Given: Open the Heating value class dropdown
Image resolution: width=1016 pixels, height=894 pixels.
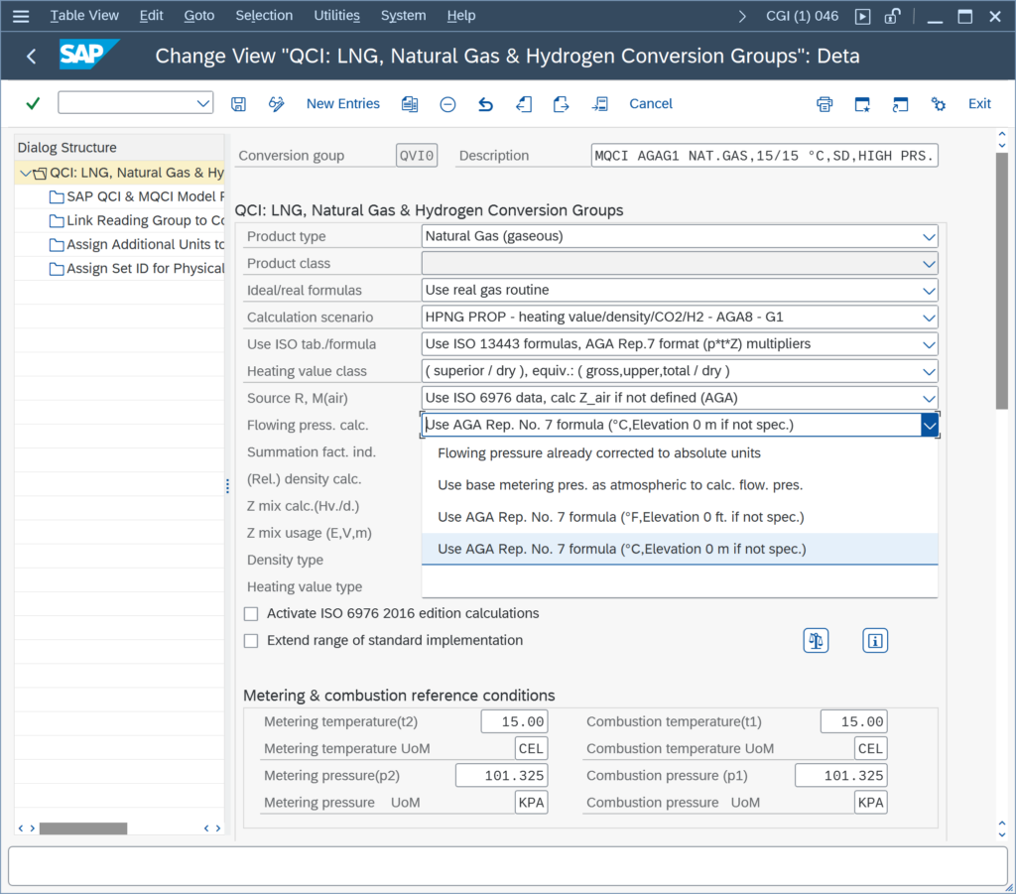Looking at the screenshot, I should point(929,371).
